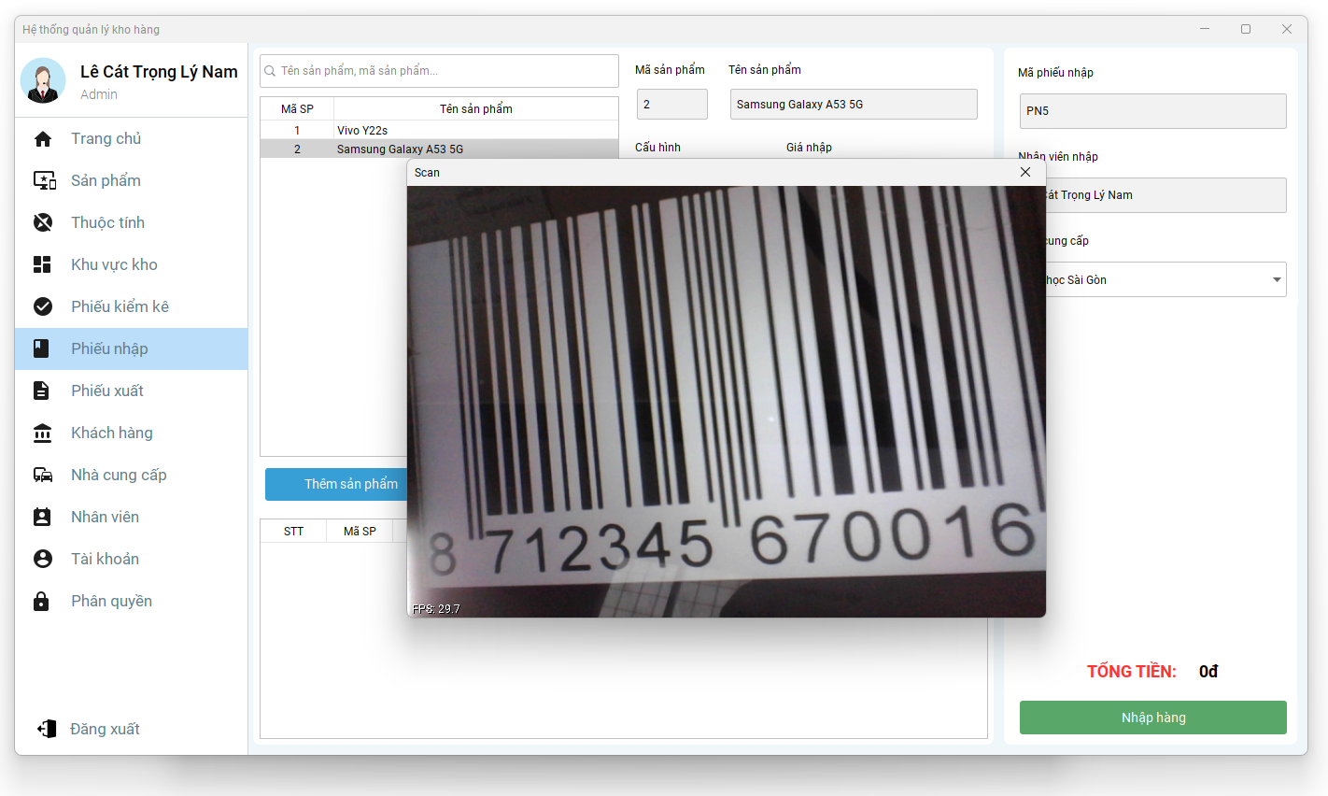This screenshot has width=1328, height=796.
Task: Open the Tài khoản menu item
Action: click(x=131, y=559)
